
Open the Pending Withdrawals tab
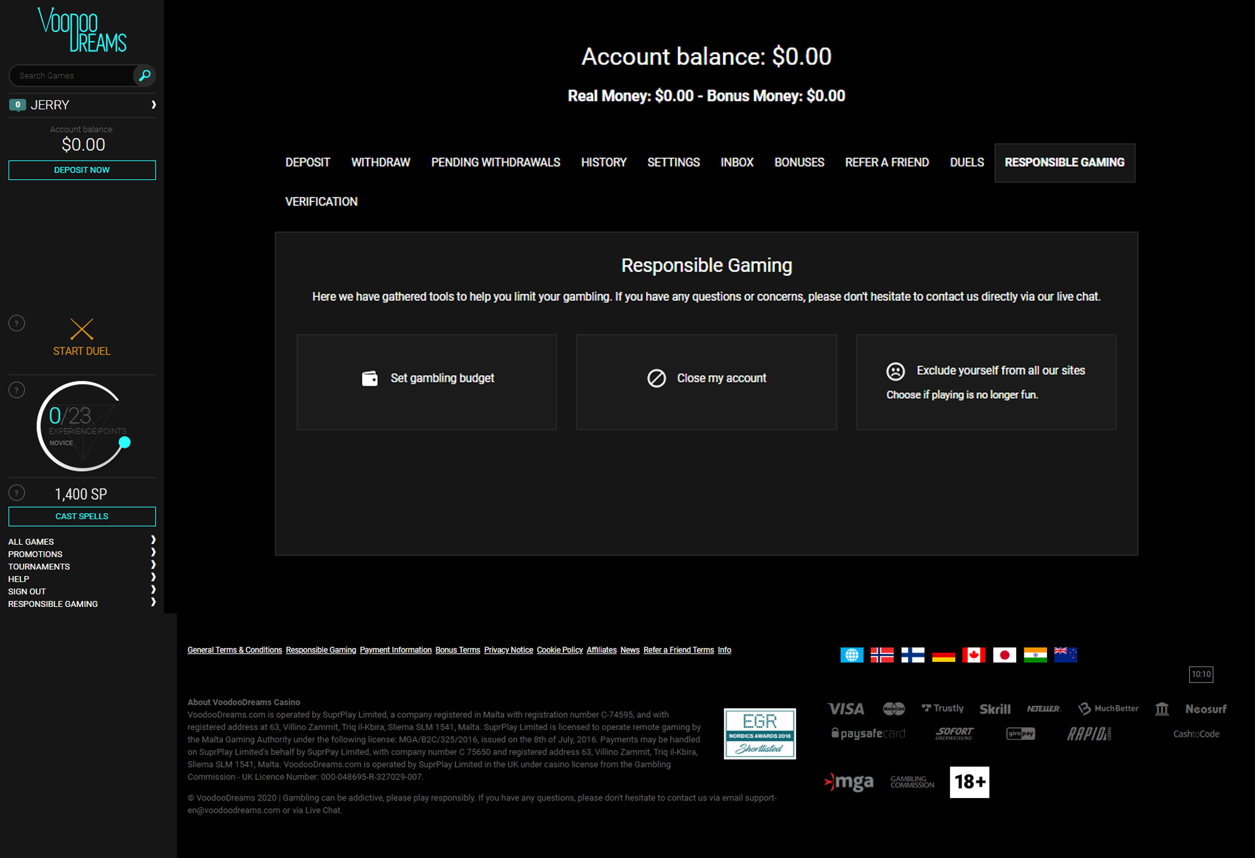pos(495,163)
